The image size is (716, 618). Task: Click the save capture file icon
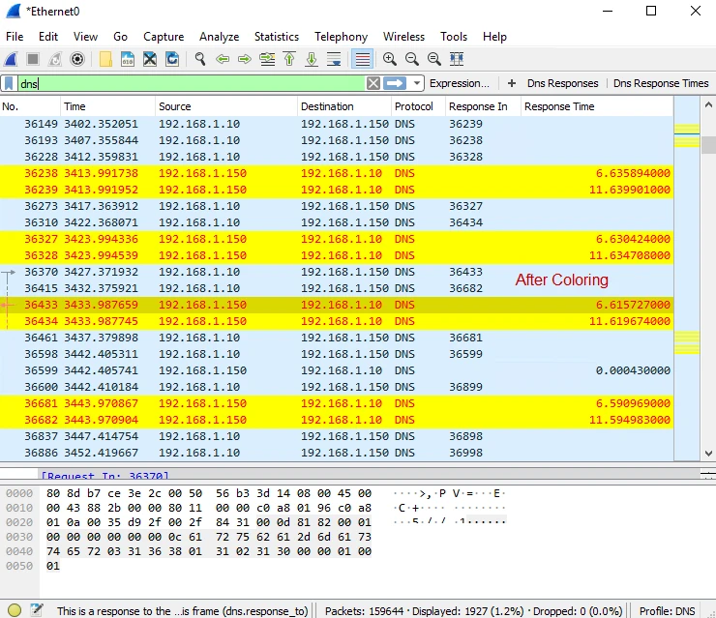(128, 59)
